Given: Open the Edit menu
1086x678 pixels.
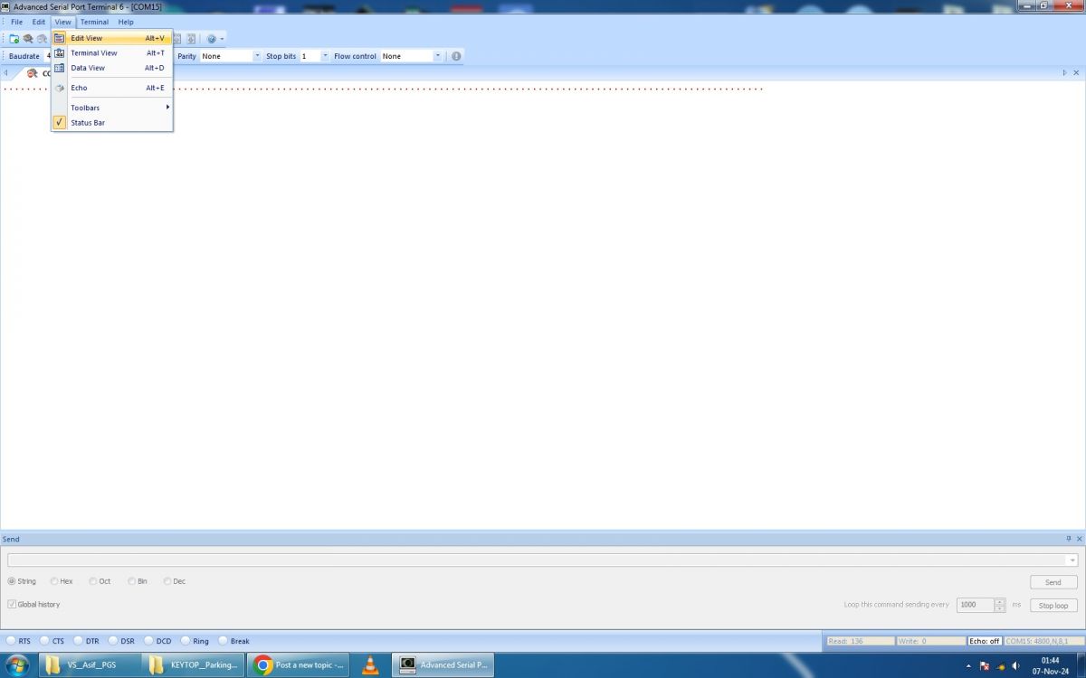Looking at the screenshot, I should coord(39,22).
